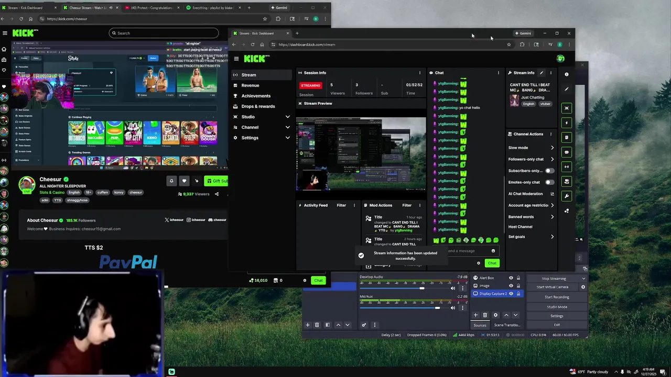The image size is (671, 377).
Task: Switch to Scene Transitions tab in OBS
Action: (x=507, y=325)
